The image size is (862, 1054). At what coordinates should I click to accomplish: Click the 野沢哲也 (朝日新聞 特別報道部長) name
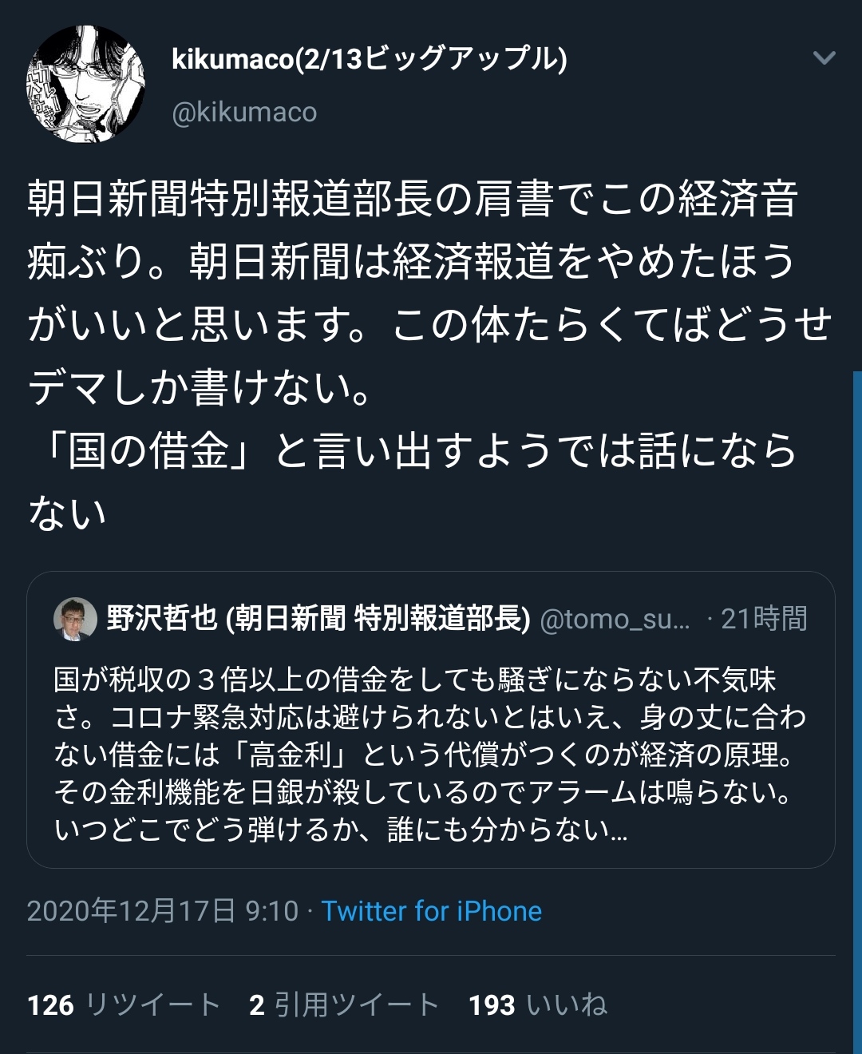pyautogui.click(x=318, y=619)
